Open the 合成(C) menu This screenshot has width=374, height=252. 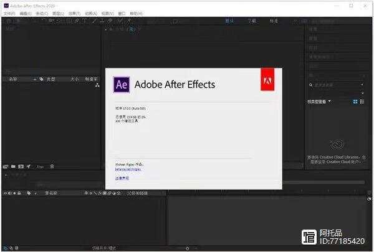(x=42, y=14)
